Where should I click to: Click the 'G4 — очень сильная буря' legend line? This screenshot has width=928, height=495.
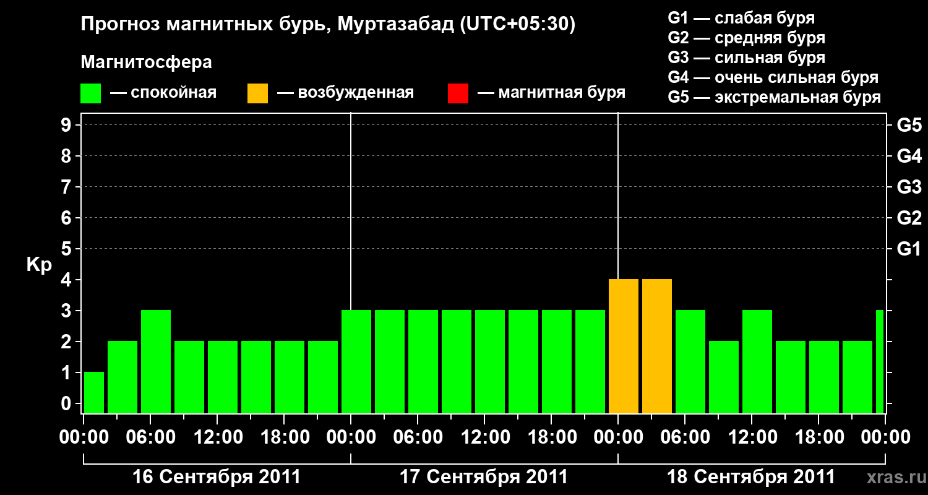click(773, 77)
